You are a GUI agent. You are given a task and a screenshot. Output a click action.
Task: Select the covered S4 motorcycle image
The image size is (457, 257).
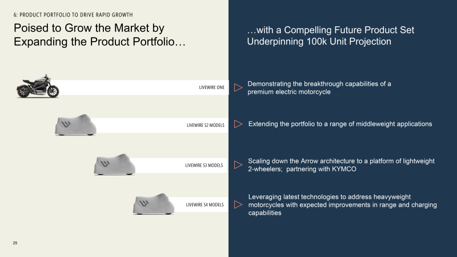[153, 204]
